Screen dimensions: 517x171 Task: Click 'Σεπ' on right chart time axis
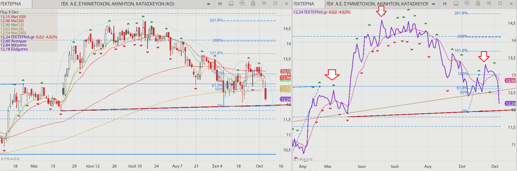click(x=462, y=166)
